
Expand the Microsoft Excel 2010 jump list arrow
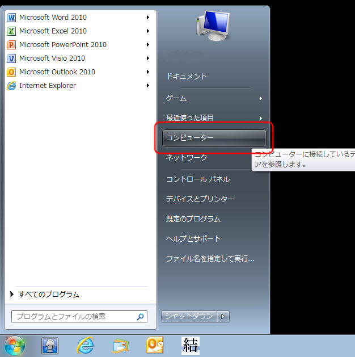click(x=148, y=31)
